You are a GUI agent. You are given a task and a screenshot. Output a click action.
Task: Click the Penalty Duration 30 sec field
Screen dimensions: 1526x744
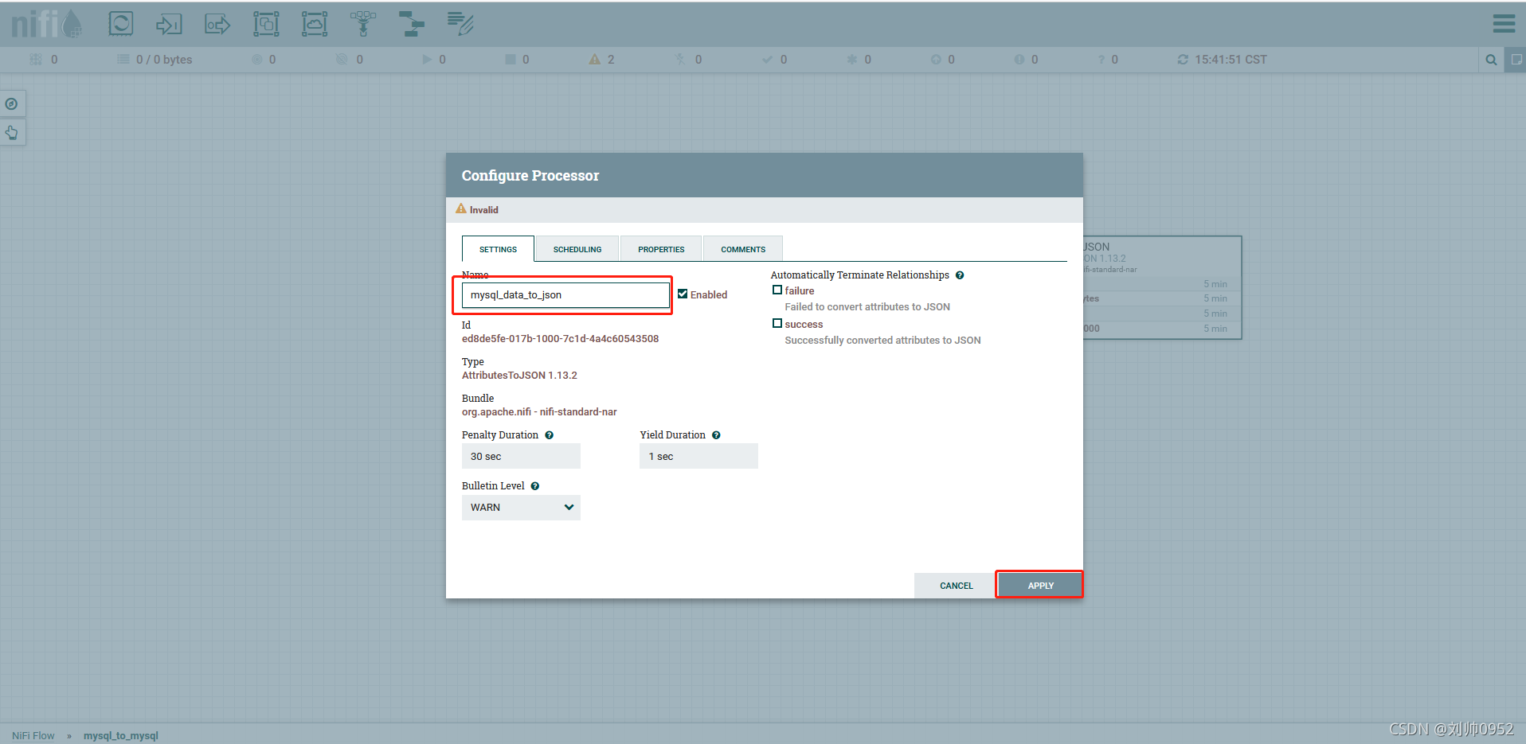tap(521, 457)
